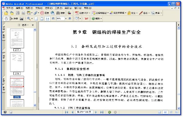Select the Hand tool
This screenshot has width=183, height=117.
(x=6, y=19)
